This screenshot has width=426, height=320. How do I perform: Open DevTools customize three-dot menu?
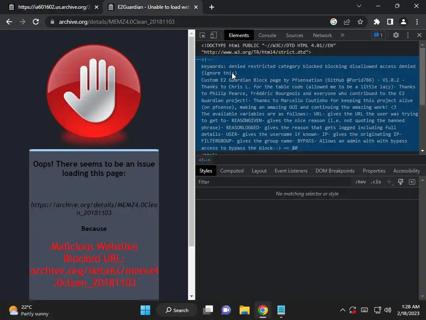click(x=408, y=35)
